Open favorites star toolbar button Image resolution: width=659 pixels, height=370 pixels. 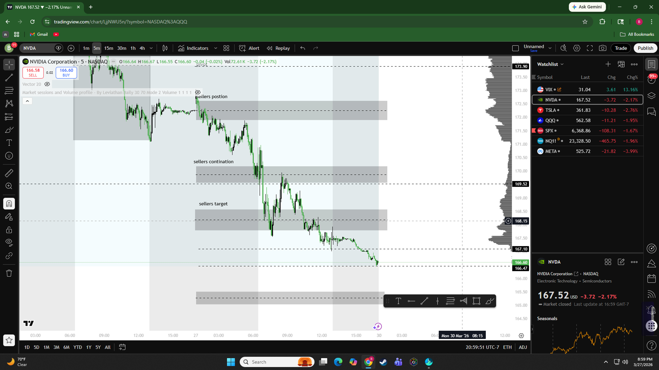[x=9, y=340]
